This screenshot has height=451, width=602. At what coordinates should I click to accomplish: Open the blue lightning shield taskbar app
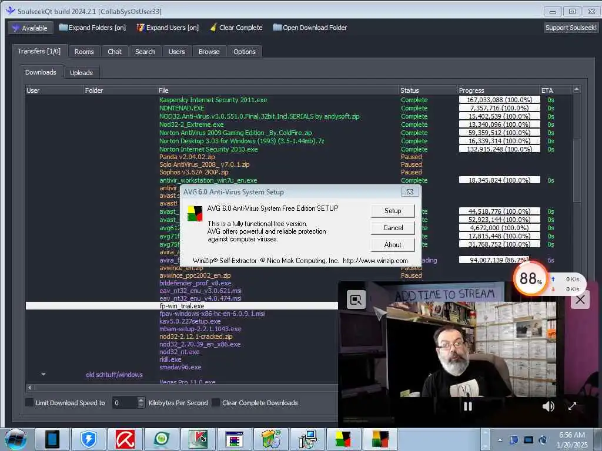[88, 439]
